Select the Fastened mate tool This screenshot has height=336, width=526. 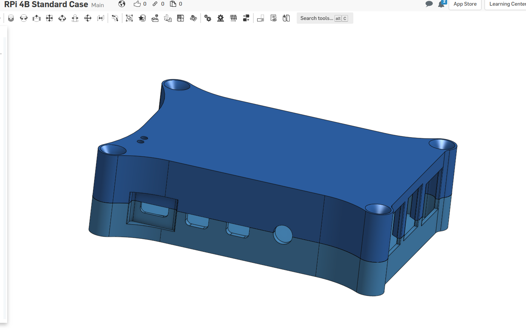coord(11,18)
